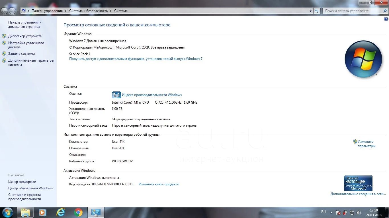Click the Back navigation arrow
Image resolution: width=389 pixels, height=218 pixels.
point(5,11)
